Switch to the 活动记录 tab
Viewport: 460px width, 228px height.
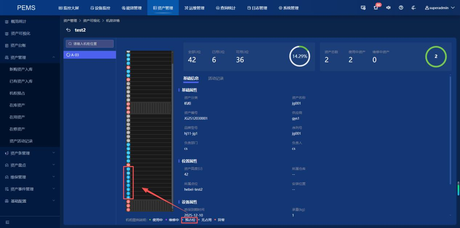[x=216, y=78]
